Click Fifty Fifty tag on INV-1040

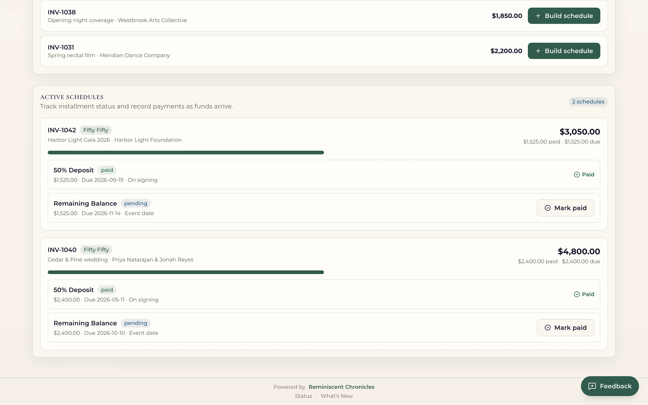(96, 250)
